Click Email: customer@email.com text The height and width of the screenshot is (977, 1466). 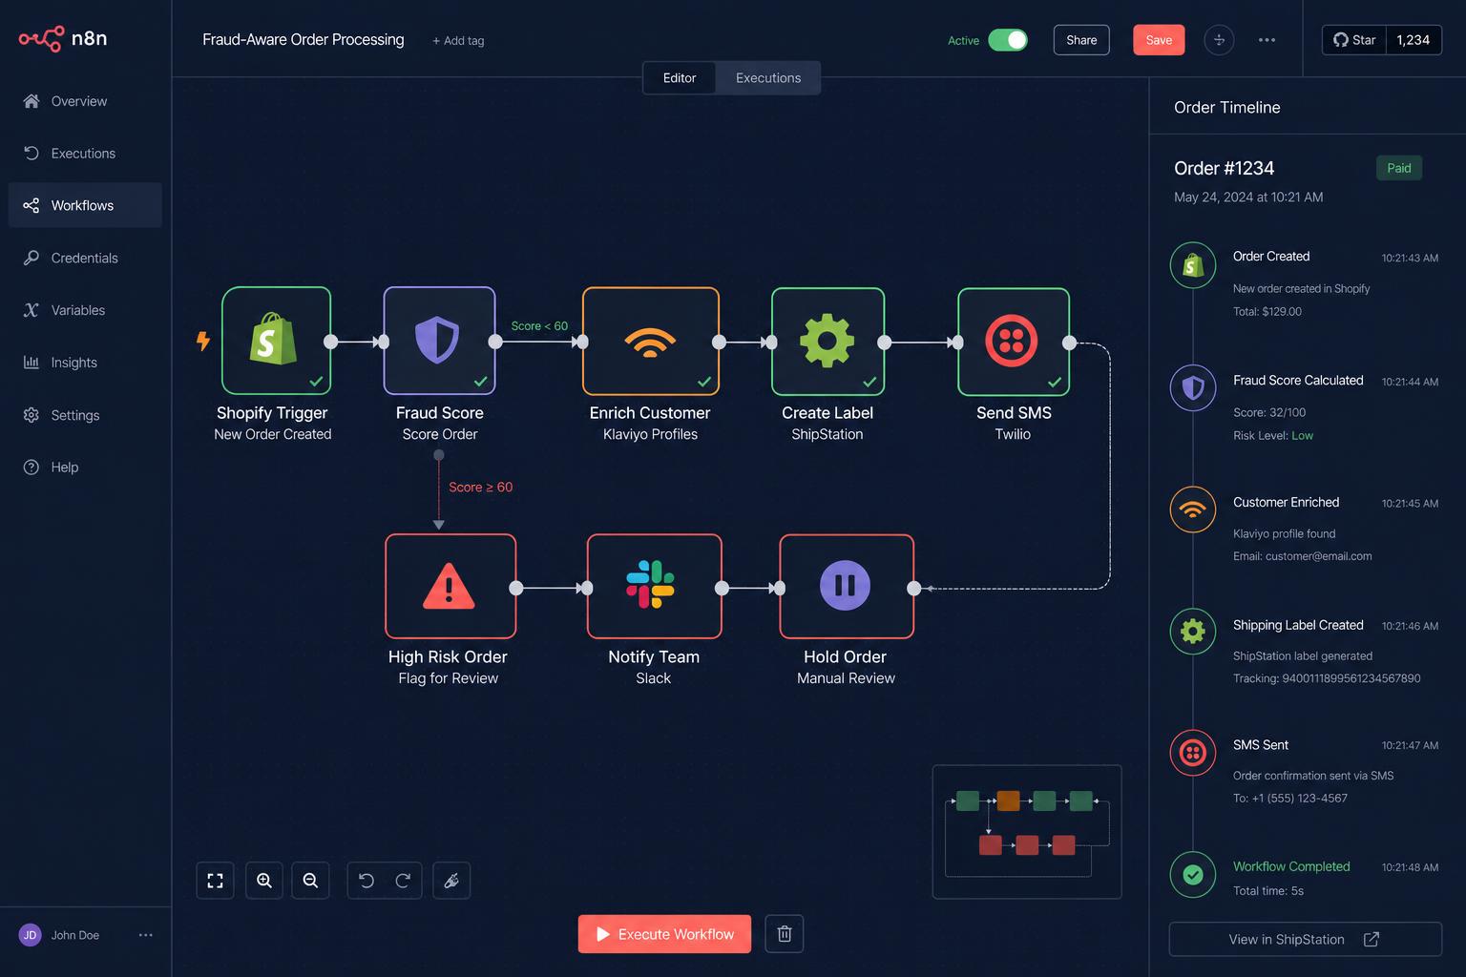[x=1302, y=556]
